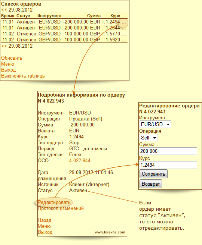Expand the Sell operation dropdown
The height and width of the screenshot is (245, 202).
tap(149, 138)
